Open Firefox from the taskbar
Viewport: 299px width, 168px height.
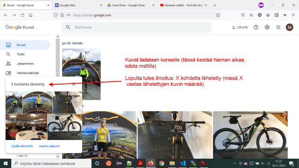tap(150, 163)
